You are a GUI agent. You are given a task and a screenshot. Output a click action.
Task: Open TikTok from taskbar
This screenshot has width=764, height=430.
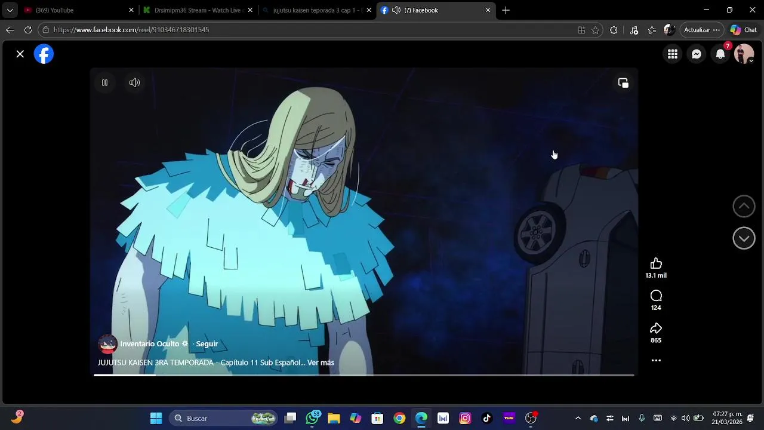(487, 418)
